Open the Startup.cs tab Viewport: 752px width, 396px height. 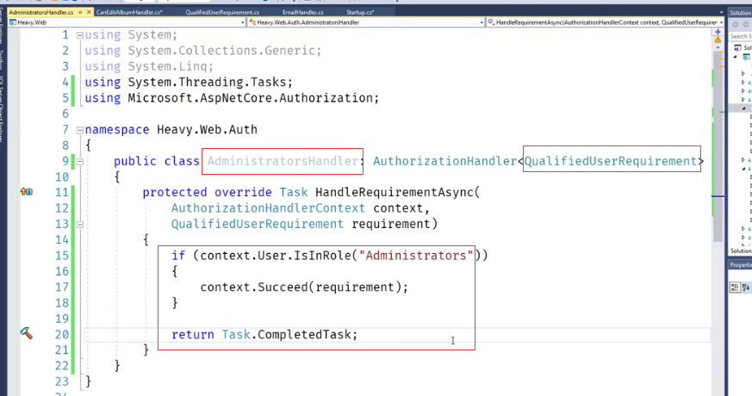pyautogui.click(x=360, y=12)
